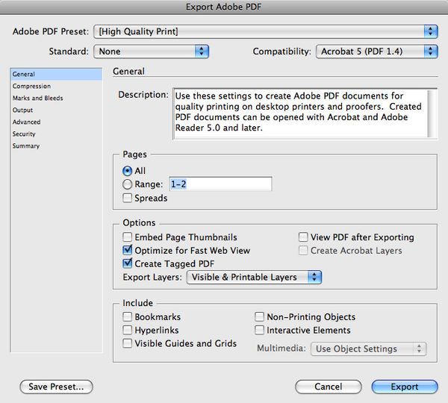Enable the Spreads checkbox
The width and height of the screenshot is (448, 403).
pos(128,198)
